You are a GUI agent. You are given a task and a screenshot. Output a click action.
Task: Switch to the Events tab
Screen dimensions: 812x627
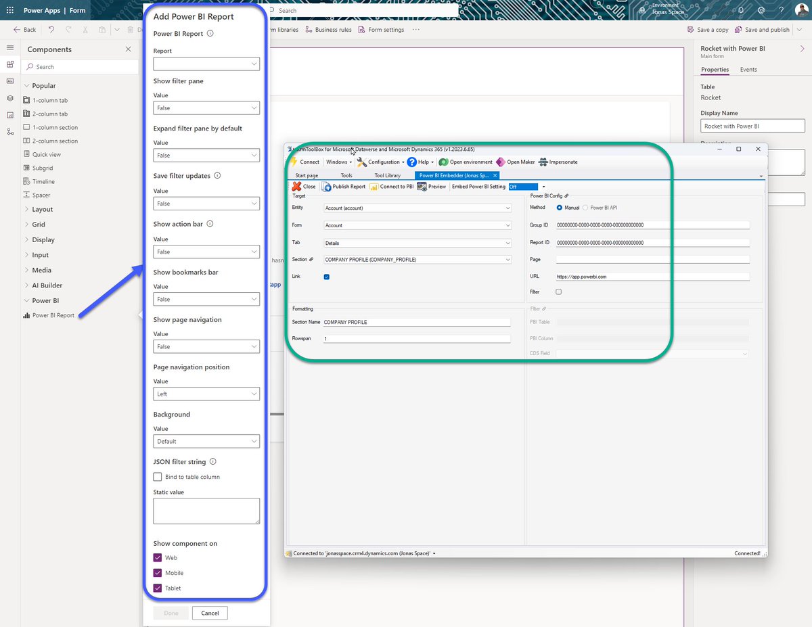click(x=748, y=70)
